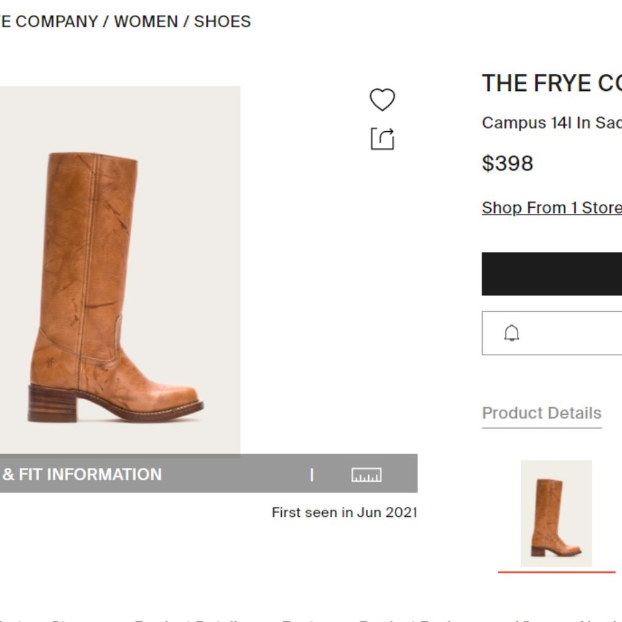Image resolution: width=622 pixels, height=622 pixels.
Task: Open the "Product Details" section
Action: click(x=542, y=413)
